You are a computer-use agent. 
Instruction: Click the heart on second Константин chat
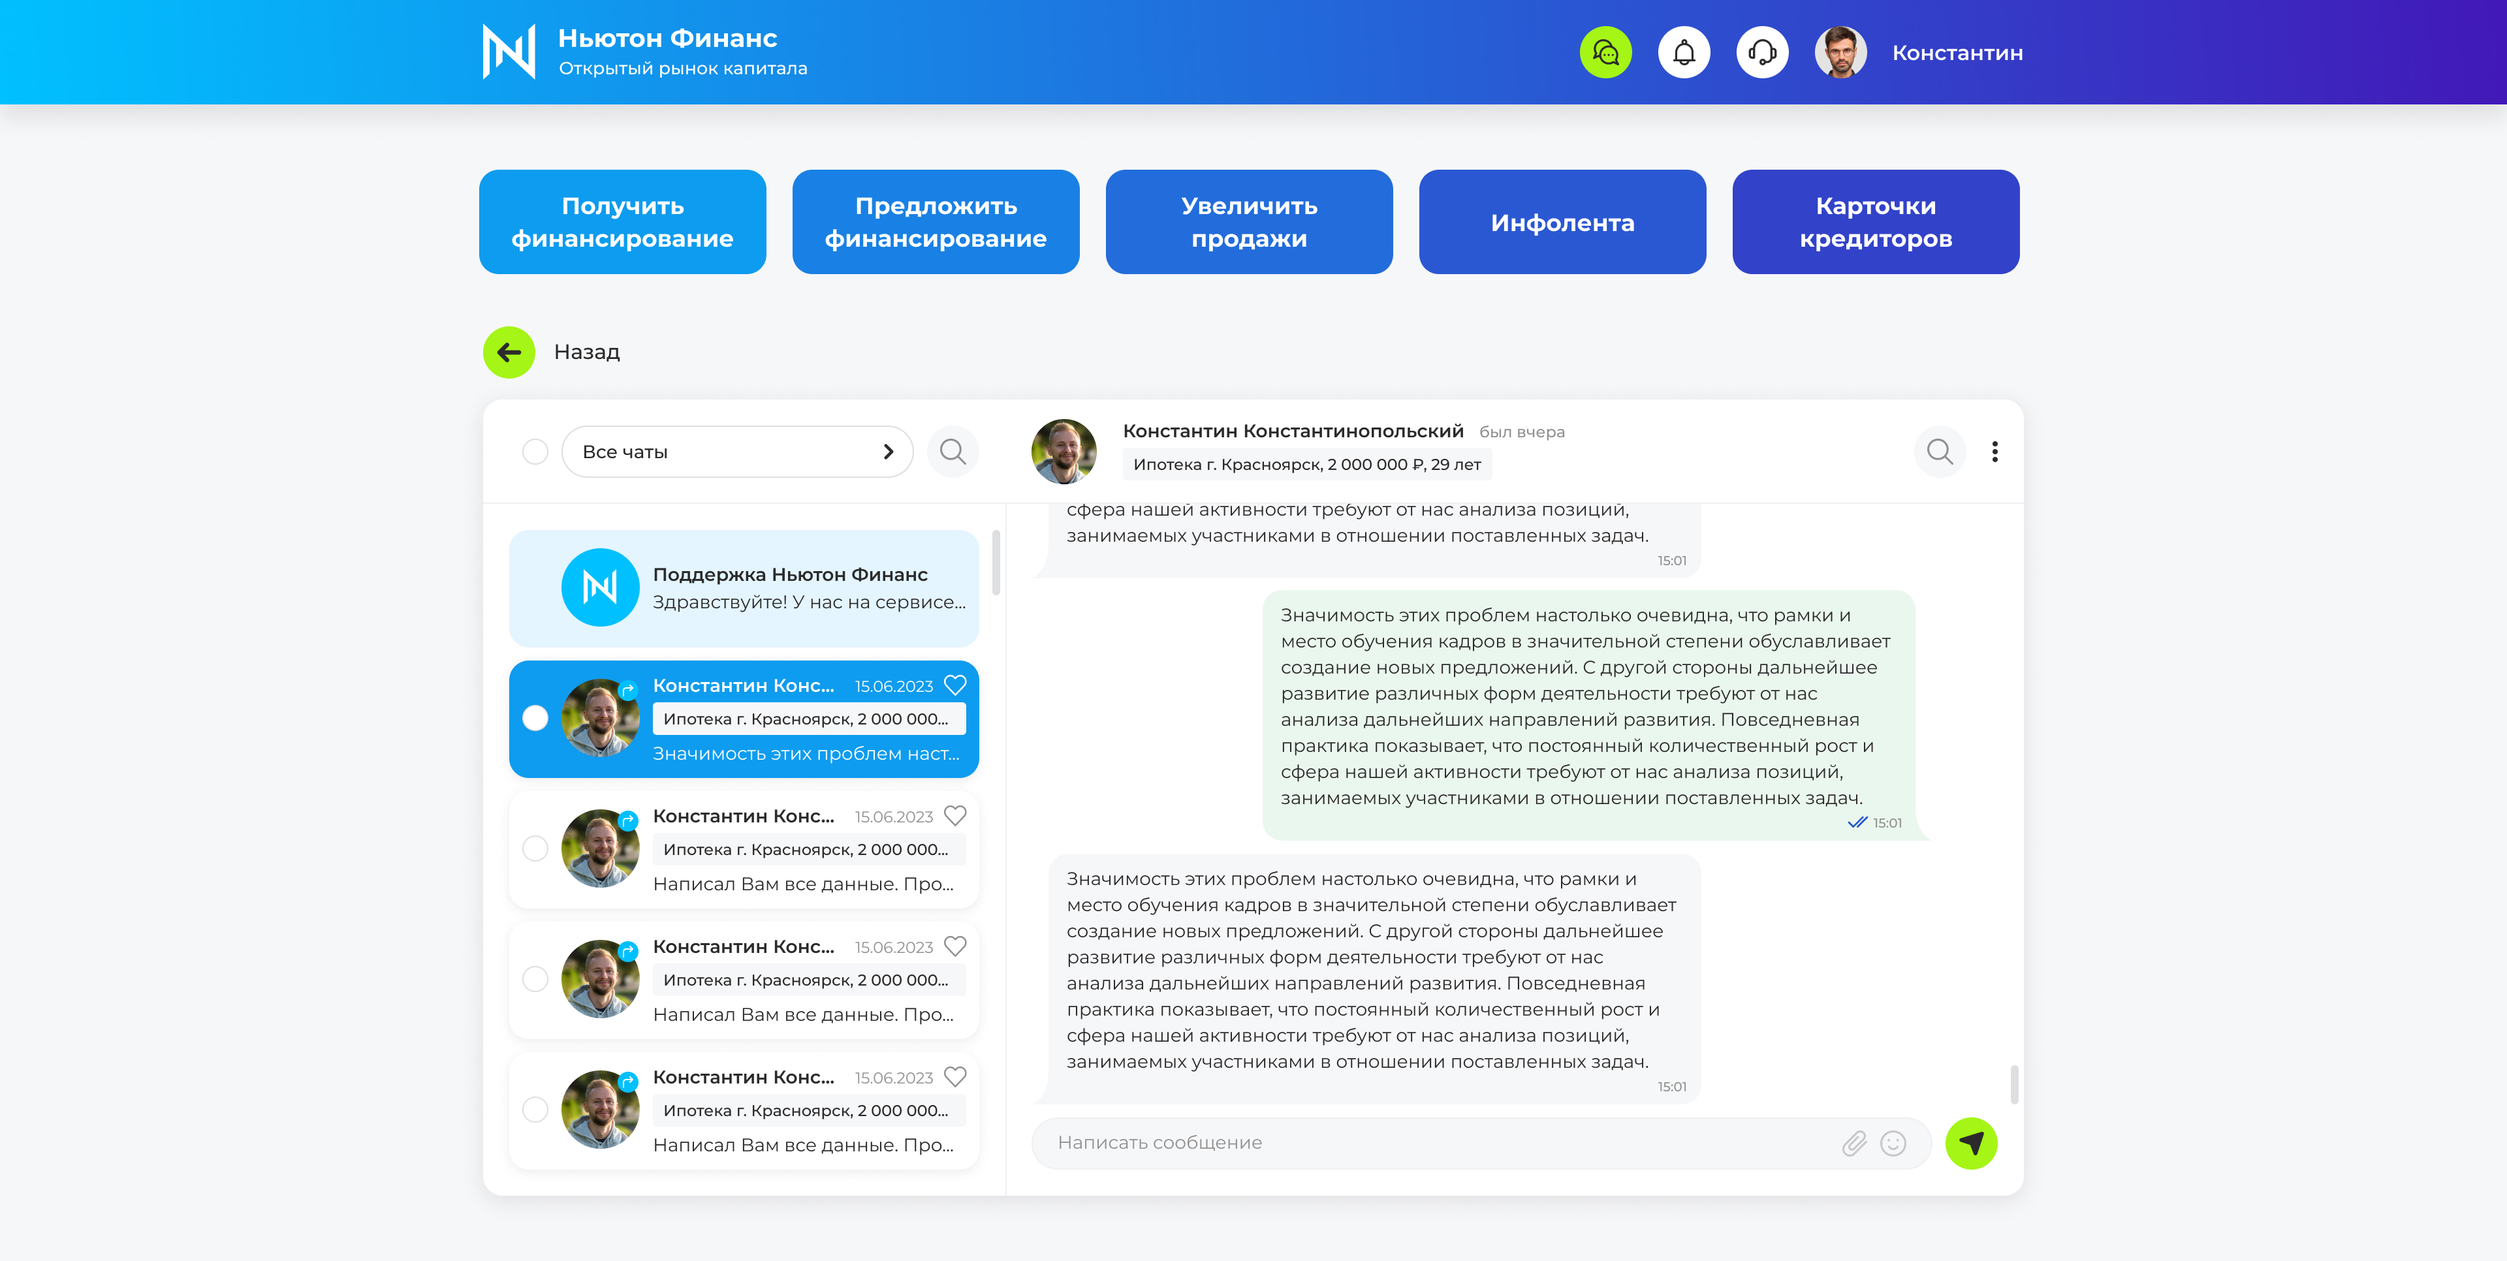click(x=956, y=817)
